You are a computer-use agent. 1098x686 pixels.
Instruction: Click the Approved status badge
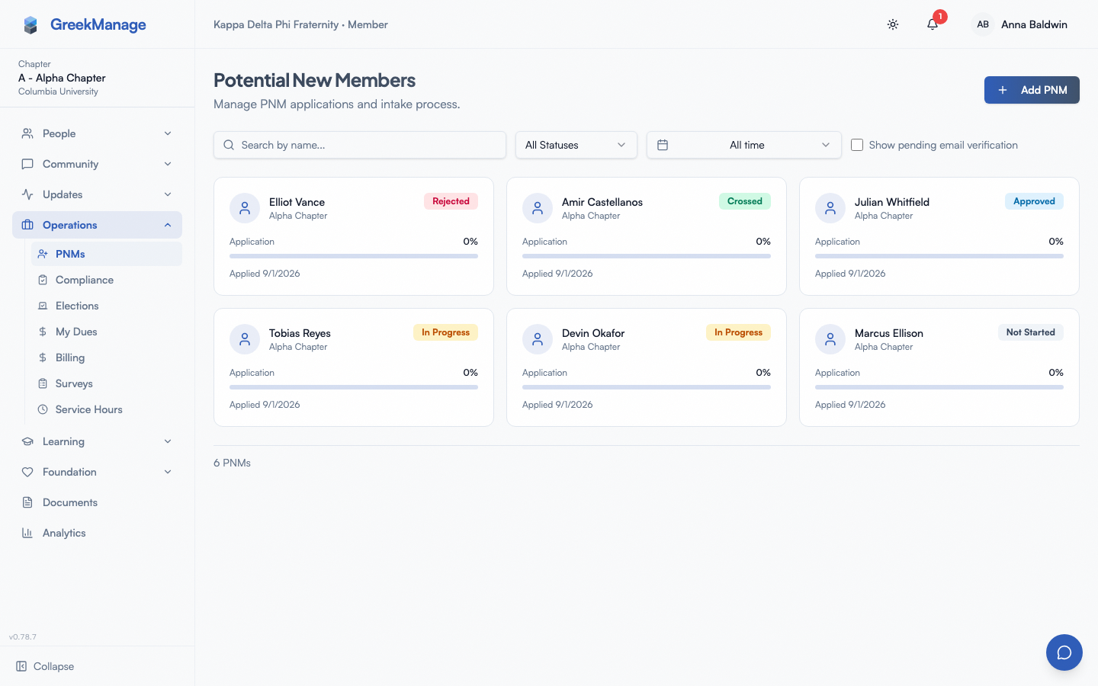[x=1034, y=201]
